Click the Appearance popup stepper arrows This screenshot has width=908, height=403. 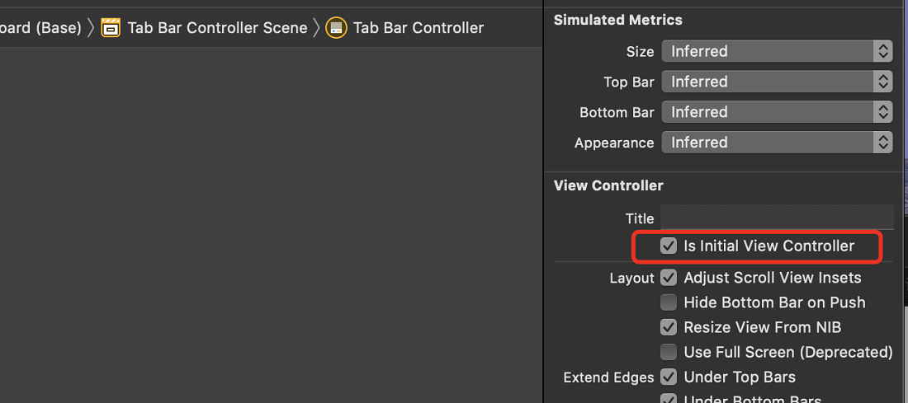click(x=882, y=143)
